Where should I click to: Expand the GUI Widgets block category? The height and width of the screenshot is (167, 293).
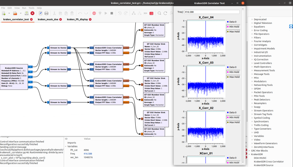coord(252,45)
